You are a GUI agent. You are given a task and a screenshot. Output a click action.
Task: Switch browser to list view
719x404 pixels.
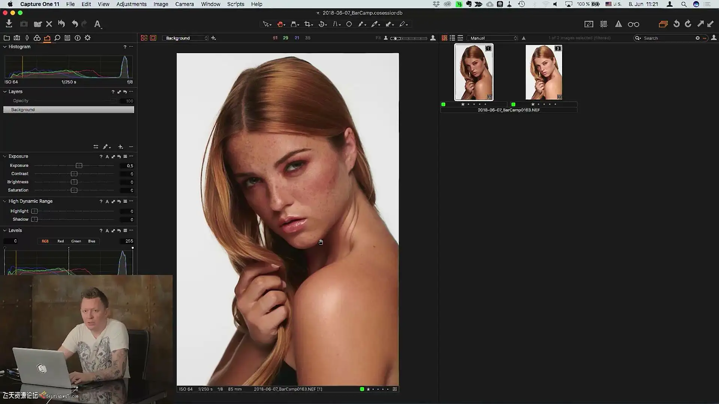coord(452,38)
